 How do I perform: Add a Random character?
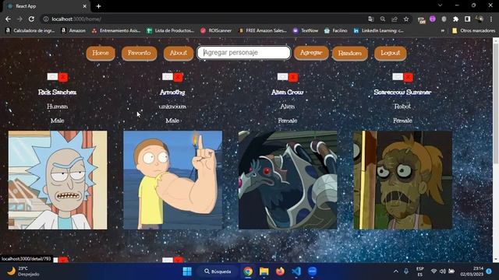tap(350, 54)
